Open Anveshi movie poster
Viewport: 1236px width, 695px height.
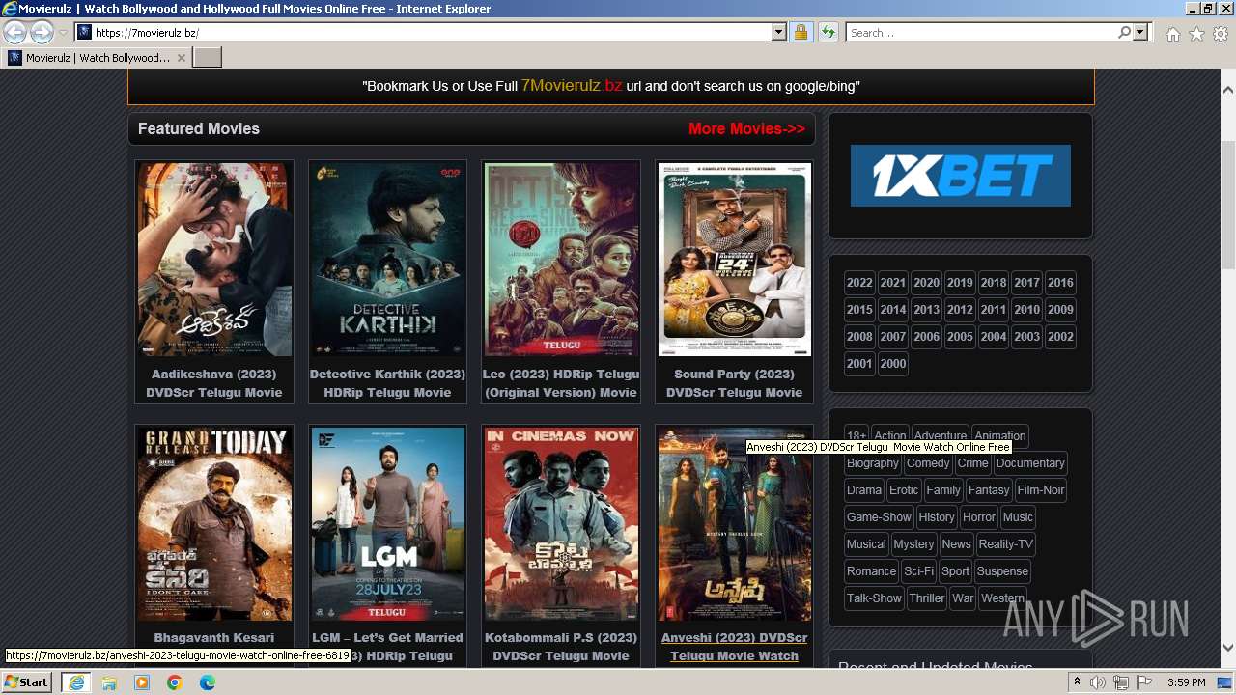coord(734,524)
